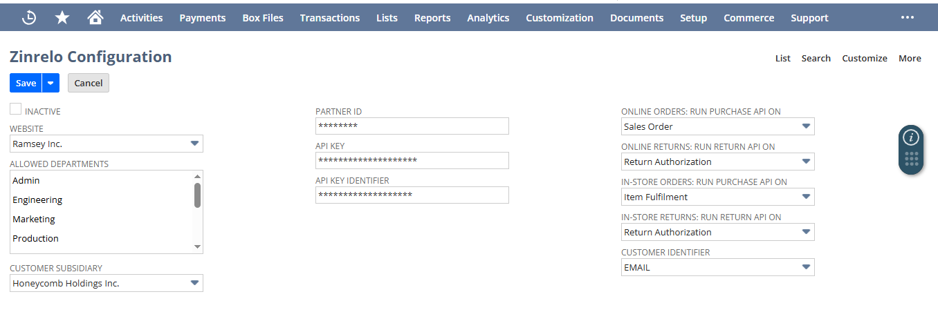Click the List link

pos(783,58)
